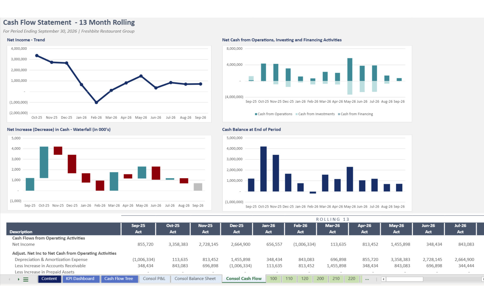
Task: Click the next sheet navigation arrow
Action: click(18, 279)
